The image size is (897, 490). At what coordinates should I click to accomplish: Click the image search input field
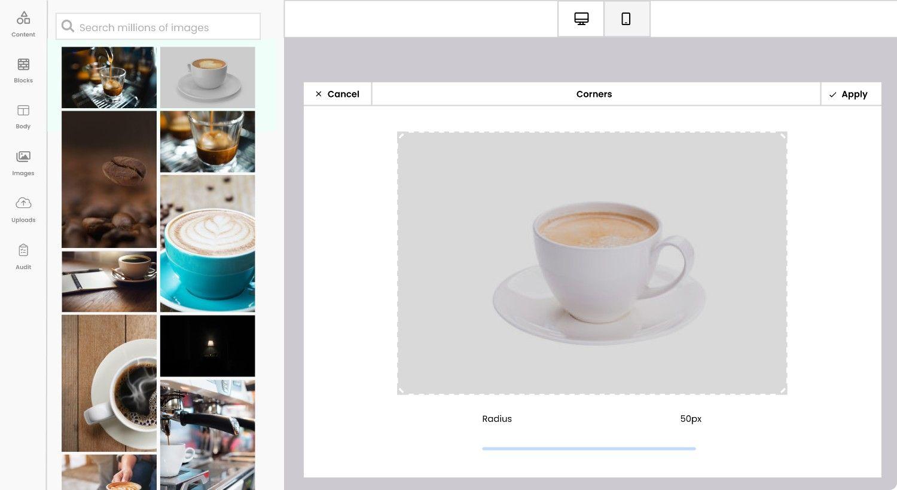158,26
